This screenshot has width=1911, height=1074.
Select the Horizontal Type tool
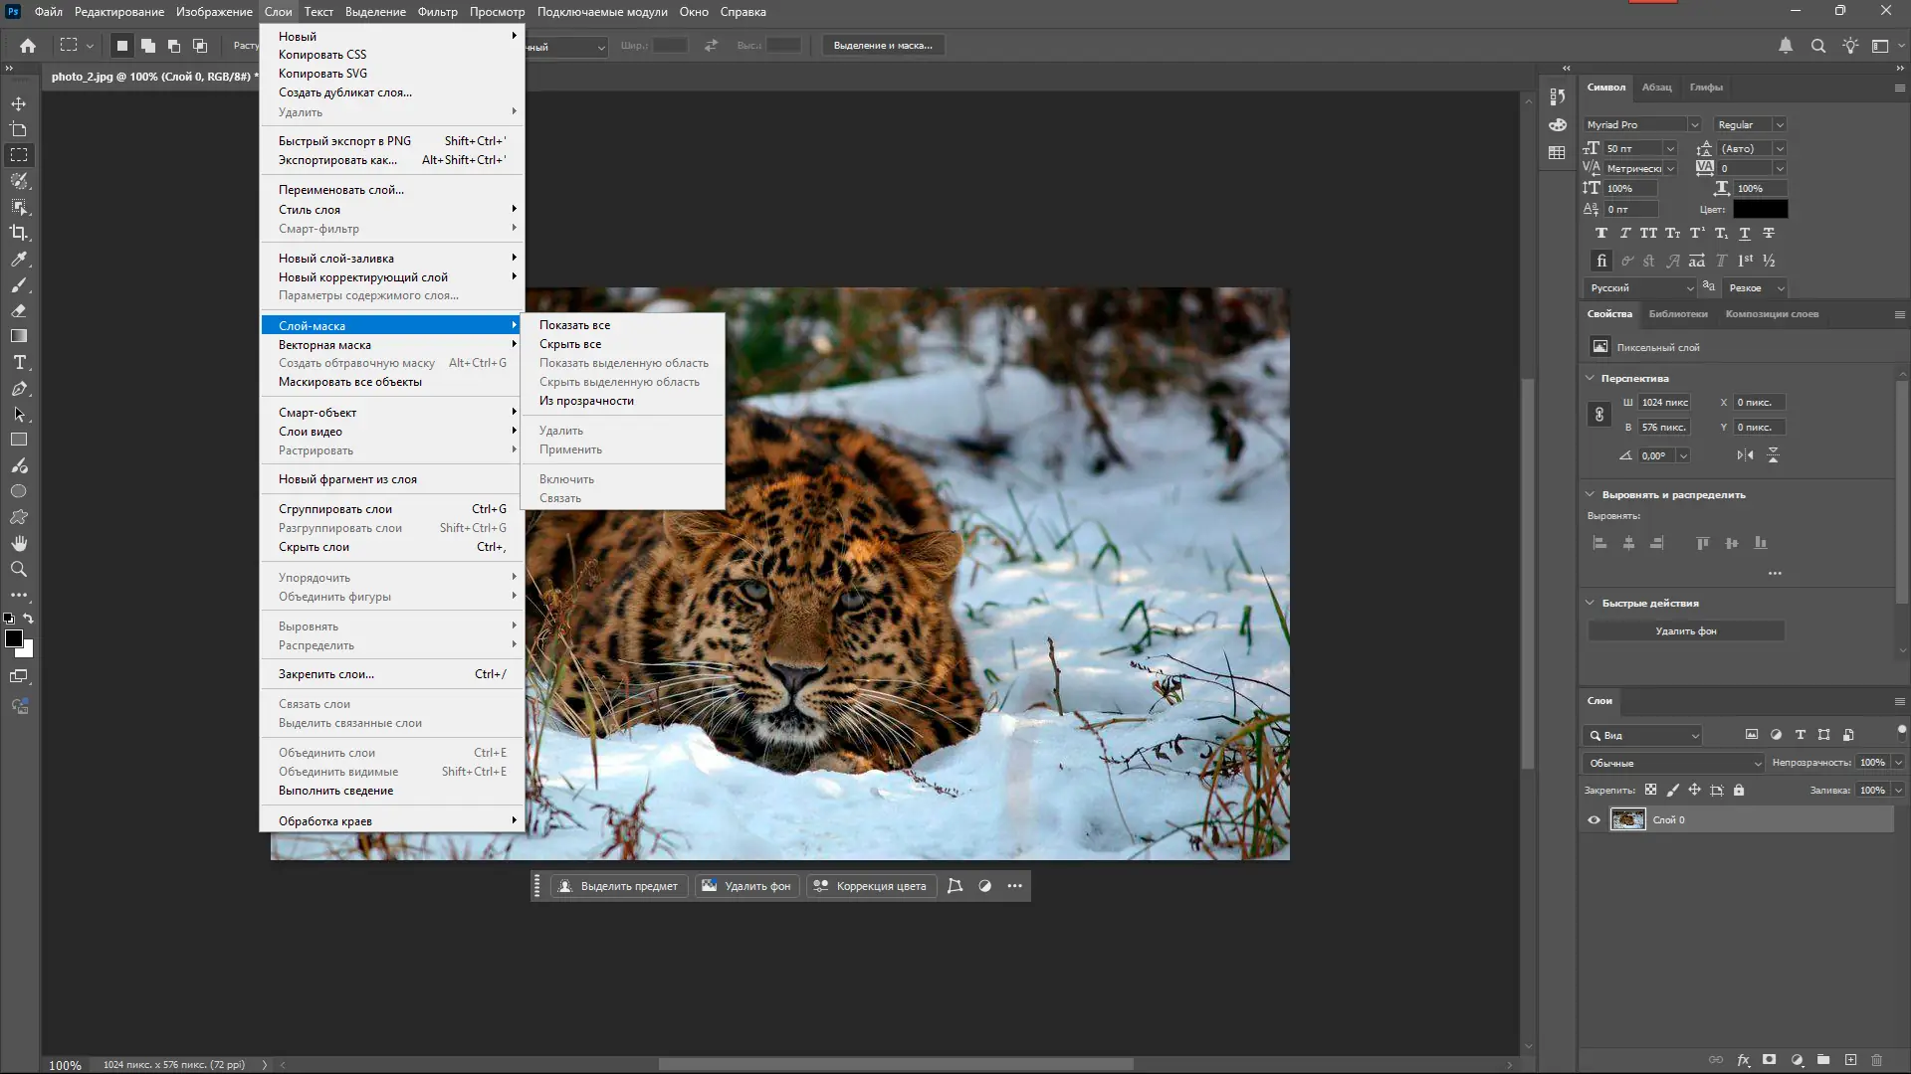(19, 363)
